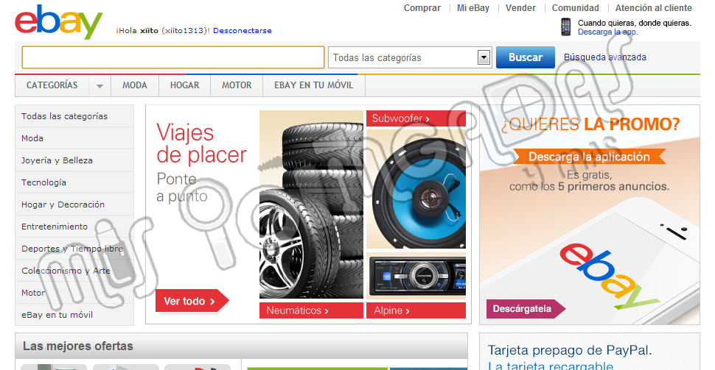Choose Joyería y Belleza in sidebar
This screenshot has width=715, height=370.
click(74, 160)
